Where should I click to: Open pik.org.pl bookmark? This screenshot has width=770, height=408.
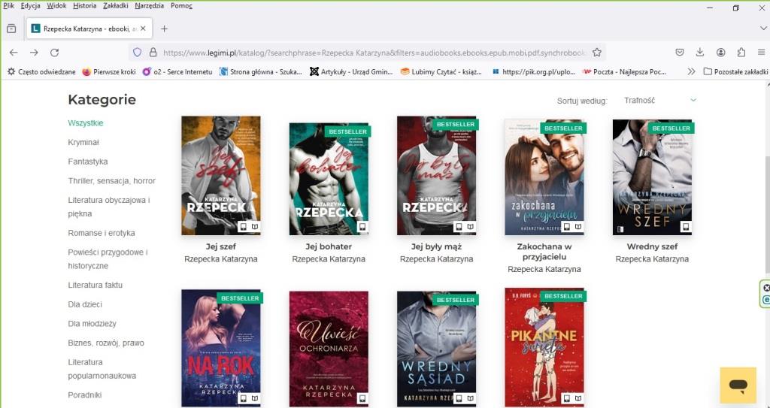(x=533, y=71)
